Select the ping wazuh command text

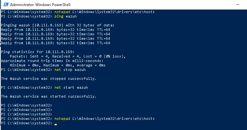click(x=66, y=16)
